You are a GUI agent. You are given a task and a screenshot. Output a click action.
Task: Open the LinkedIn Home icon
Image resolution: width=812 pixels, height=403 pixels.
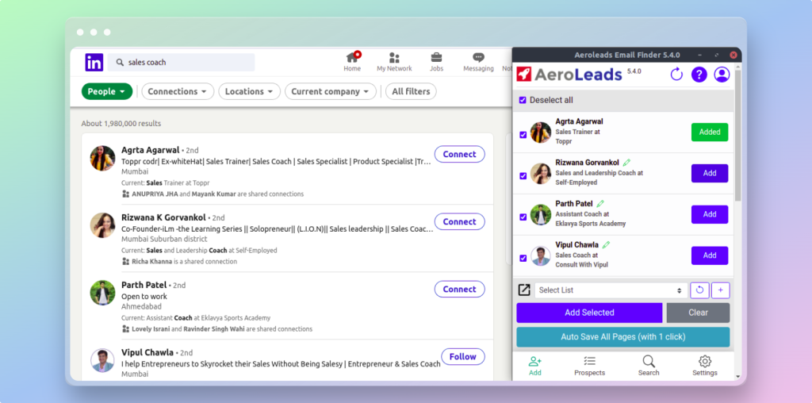point(352,58)
